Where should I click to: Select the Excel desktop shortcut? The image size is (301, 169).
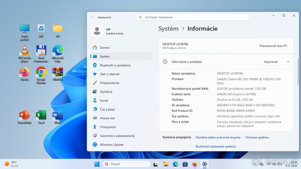click(x=41, y=117)
